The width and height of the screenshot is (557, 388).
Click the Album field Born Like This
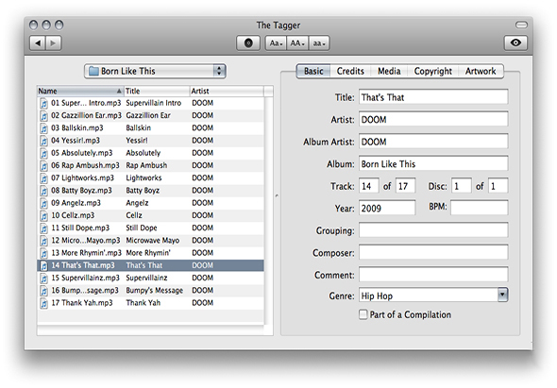coord(433,164)
